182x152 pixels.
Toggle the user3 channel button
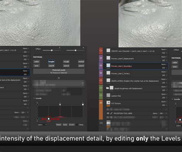pos(81,66)
